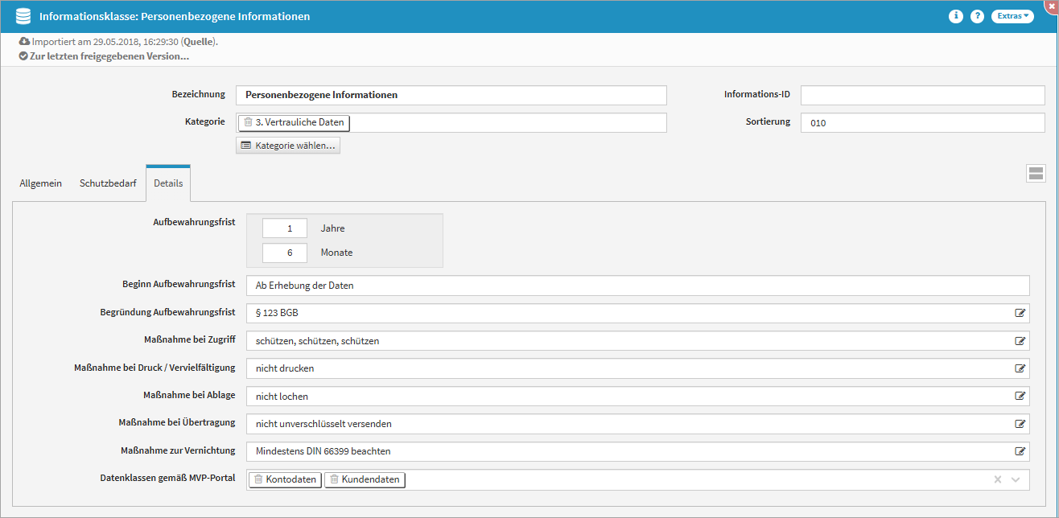Open the help question mark icon

click(977, 16)
